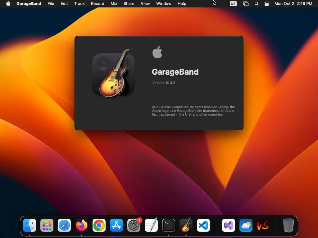Open the Record menu
This screenshot has height=238, width=318.
click(x=98, y=3)
